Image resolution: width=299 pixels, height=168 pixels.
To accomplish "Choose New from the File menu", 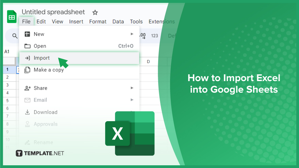I will 79,34.
